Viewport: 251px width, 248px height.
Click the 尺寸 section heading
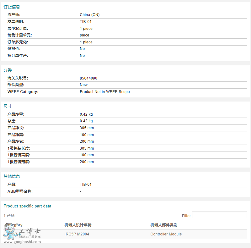[8, 106]
